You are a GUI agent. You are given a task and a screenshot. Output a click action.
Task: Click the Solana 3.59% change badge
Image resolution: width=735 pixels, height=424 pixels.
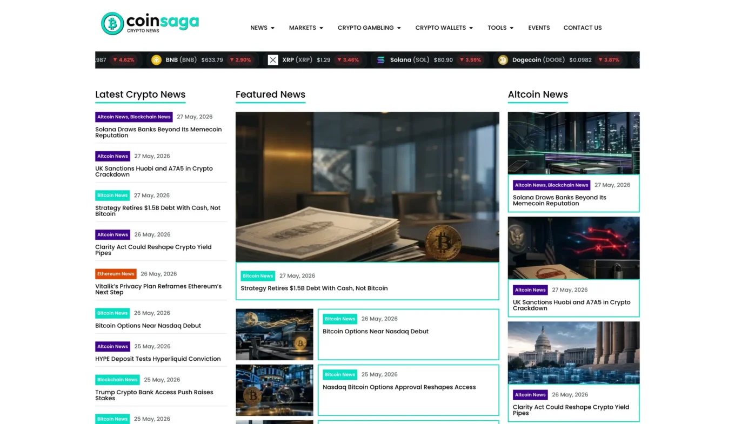pyautogui.click(x=471, y=60)
